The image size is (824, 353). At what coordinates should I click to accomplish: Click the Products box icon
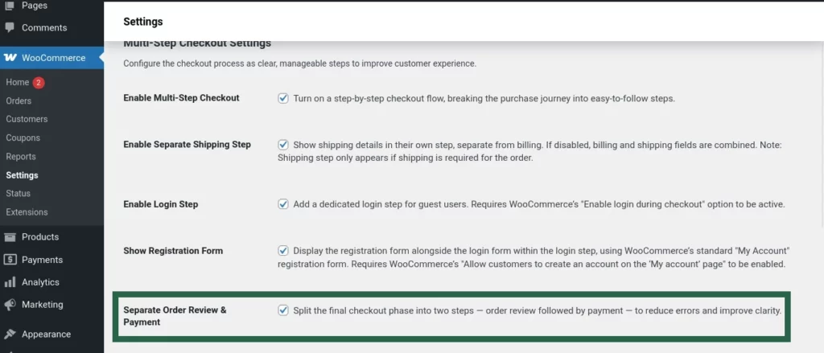tap(10, 237)
